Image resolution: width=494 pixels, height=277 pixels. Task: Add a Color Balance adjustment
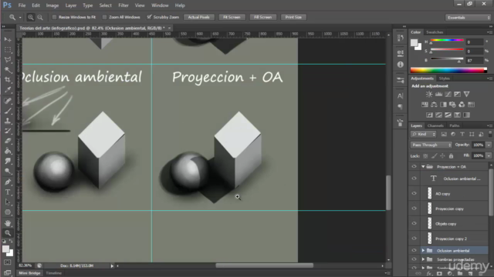[x=434, y=105]
